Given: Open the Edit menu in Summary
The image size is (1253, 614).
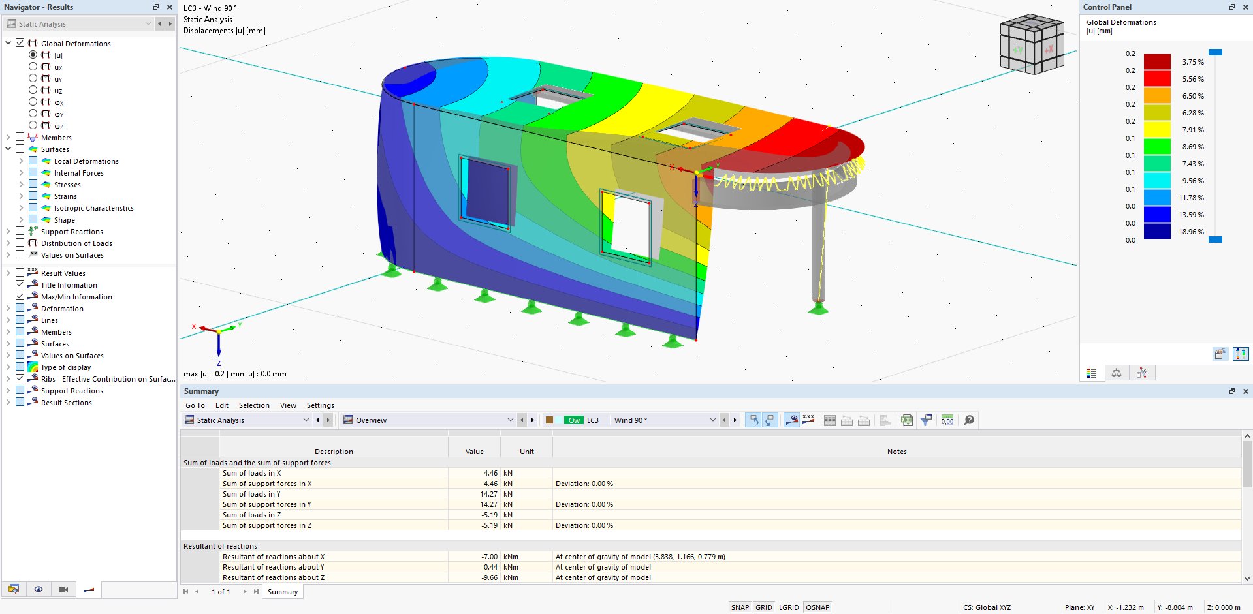Looking at the screenshot, I should click(222, 405).
